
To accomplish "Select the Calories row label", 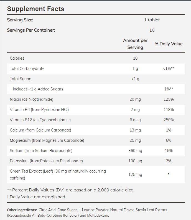I will [x=17, y=58].
